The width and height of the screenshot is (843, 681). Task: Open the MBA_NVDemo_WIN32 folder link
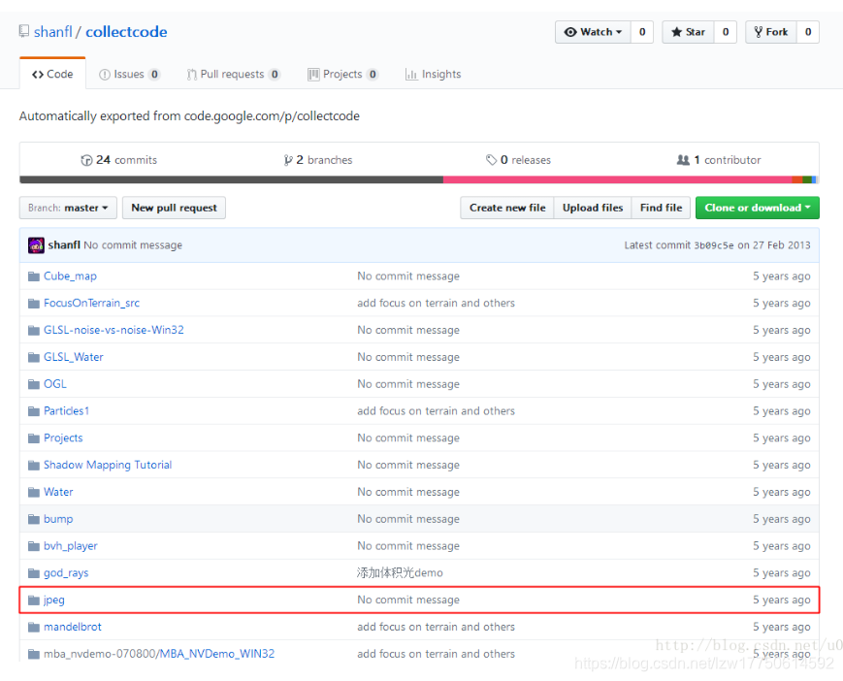point(217,654)
